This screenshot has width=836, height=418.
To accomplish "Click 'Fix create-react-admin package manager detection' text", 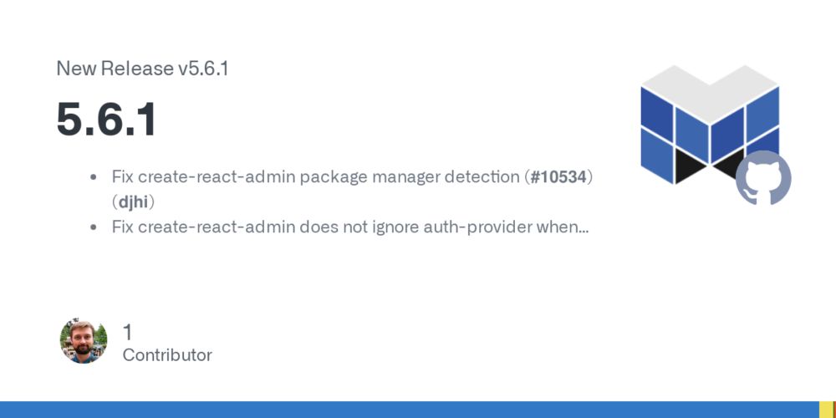I will pyautogui.click(x=315, y=177).
